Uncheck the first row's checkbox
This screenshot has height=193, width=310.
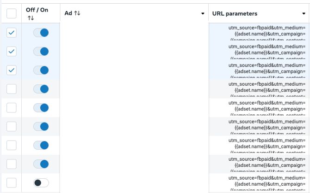click(12, 33)
